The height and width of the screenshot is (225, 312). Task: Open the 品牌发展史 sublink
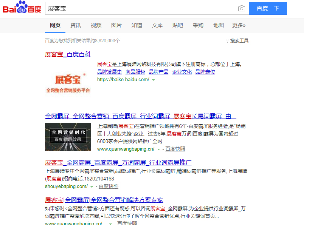(x=109, y=72)
